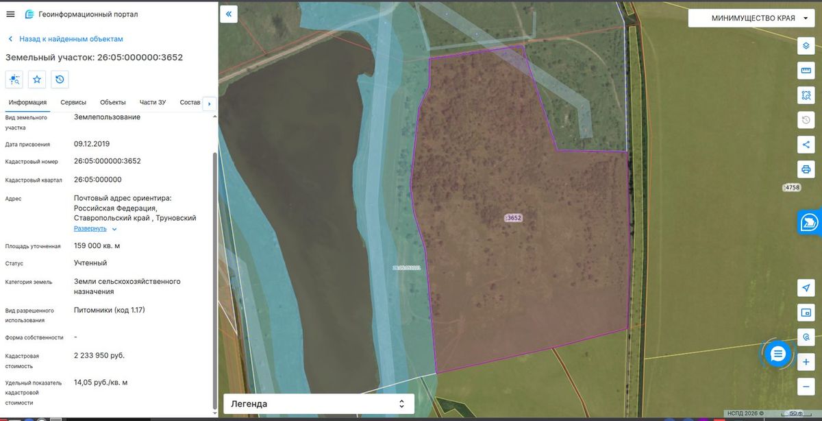Switch to the Части ЗУ tab

153,102
